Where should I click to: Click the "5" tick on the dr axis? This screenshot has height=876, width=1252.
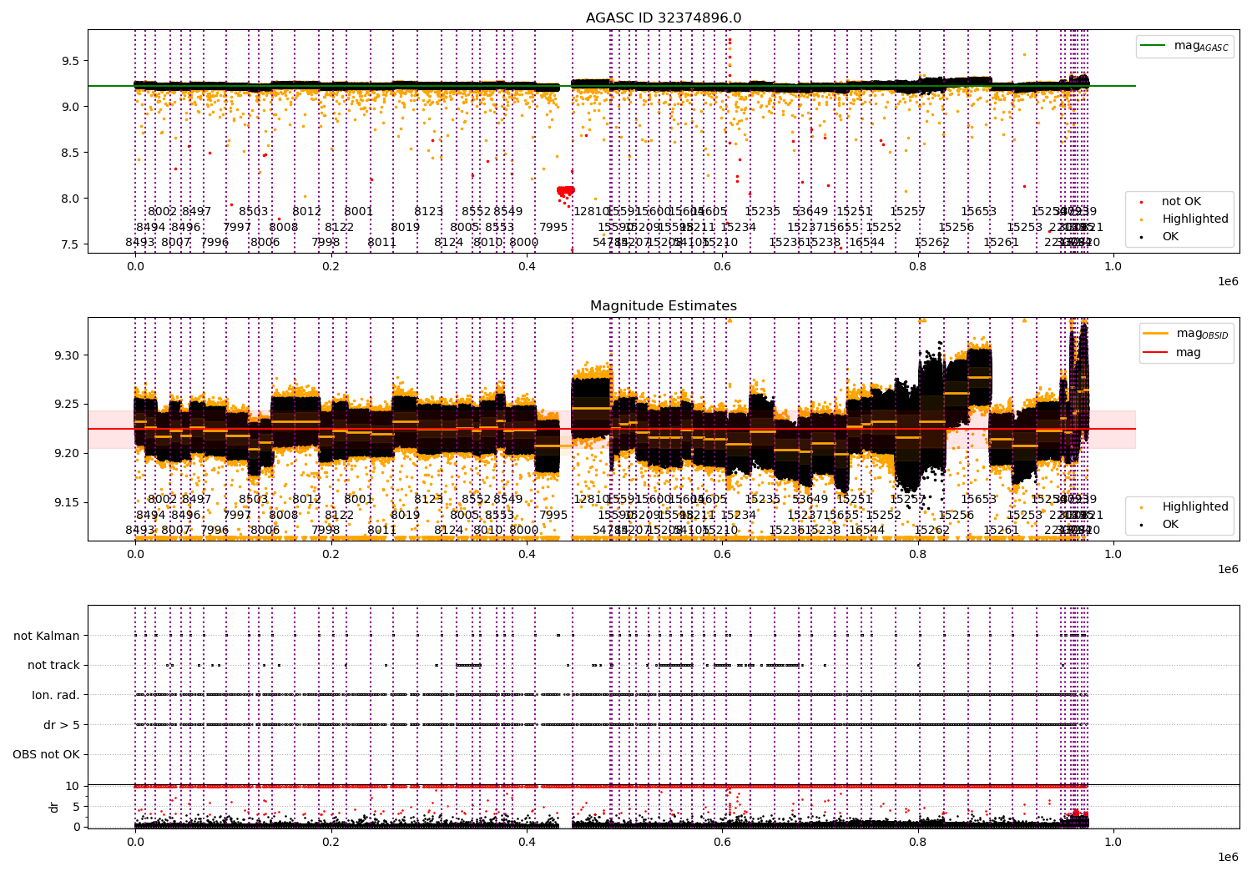pos(76,806)
